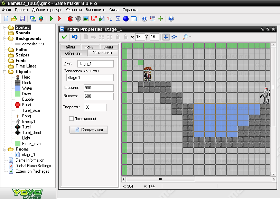
Task: Click the Создать код button
Action: click(x=88, y=130)
